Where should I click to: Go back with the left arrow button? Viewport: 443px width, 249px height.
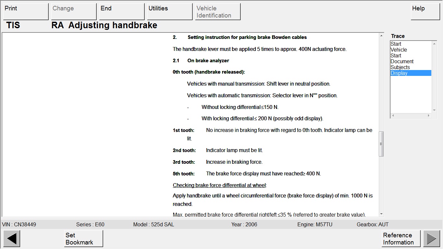(12, 239)
